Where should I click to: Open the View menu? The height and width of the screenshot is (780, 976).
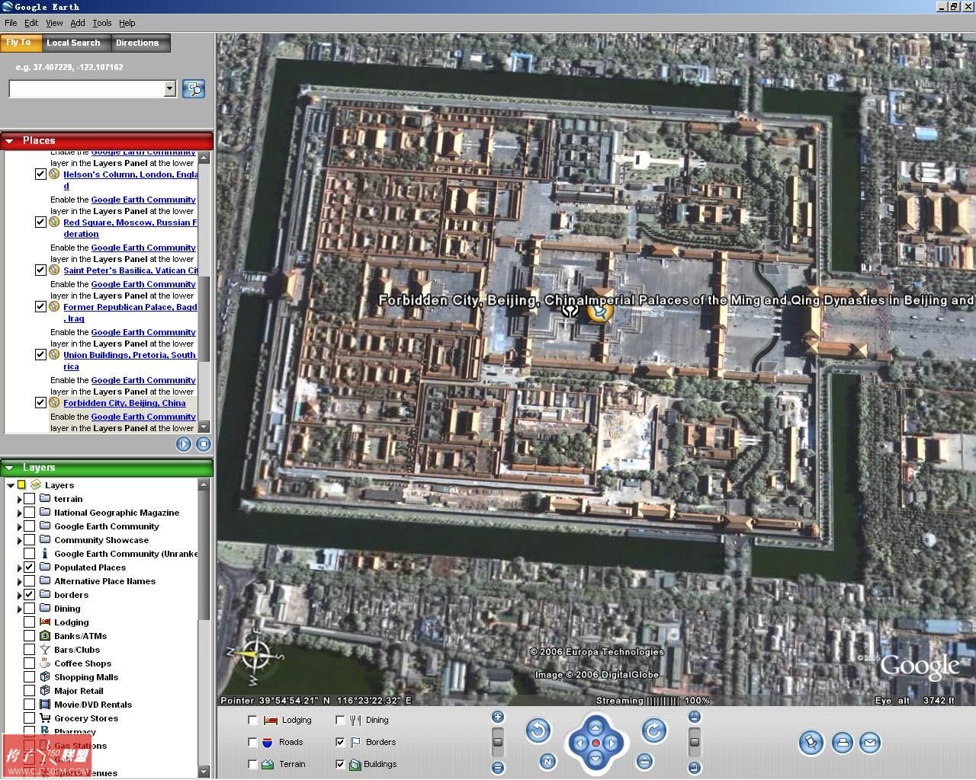(x=54, y=23)
